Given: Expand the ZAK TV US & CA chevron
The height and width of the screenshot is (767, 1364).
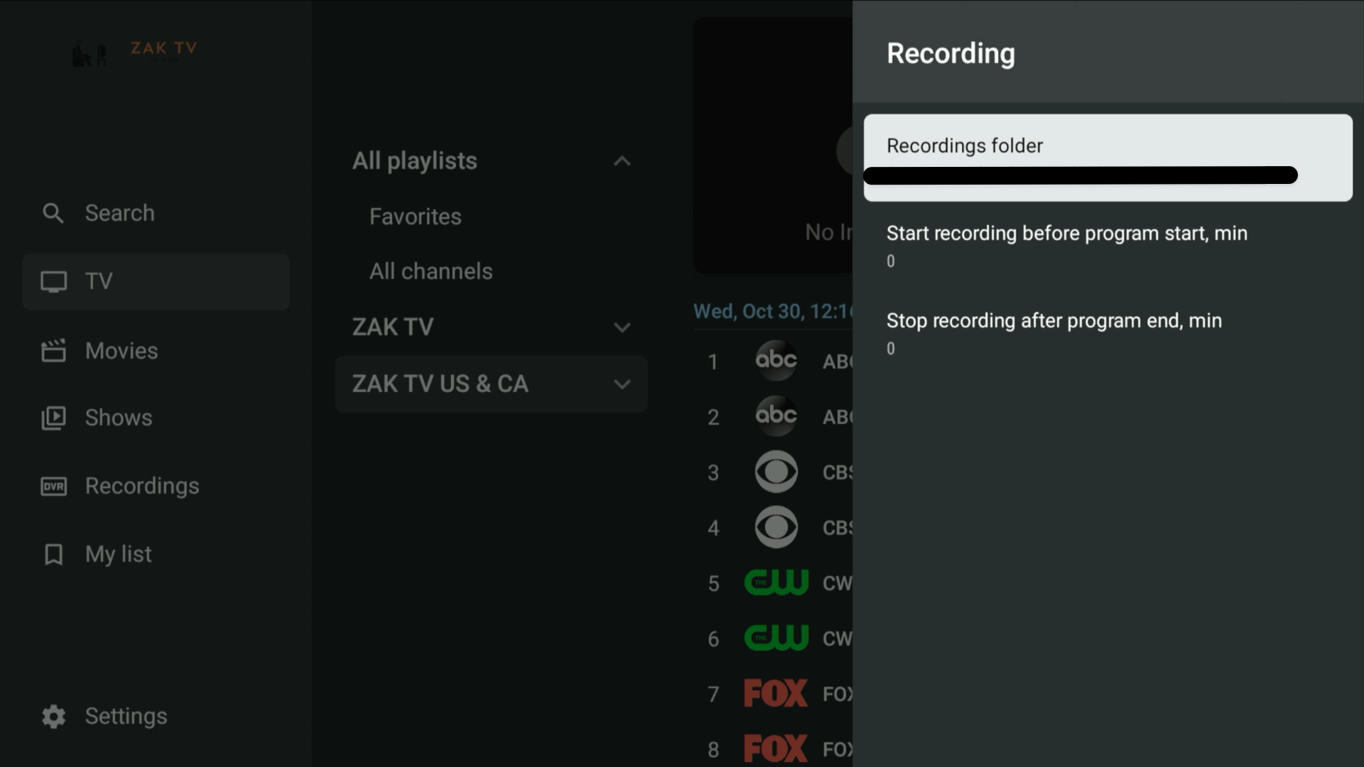Looking at the screenshot, I should tap(622, 384).
